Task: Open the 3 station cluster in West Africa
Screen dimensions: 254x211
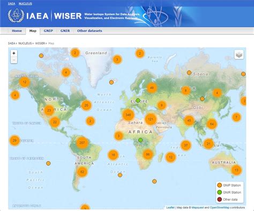Action: click(118, 136)
